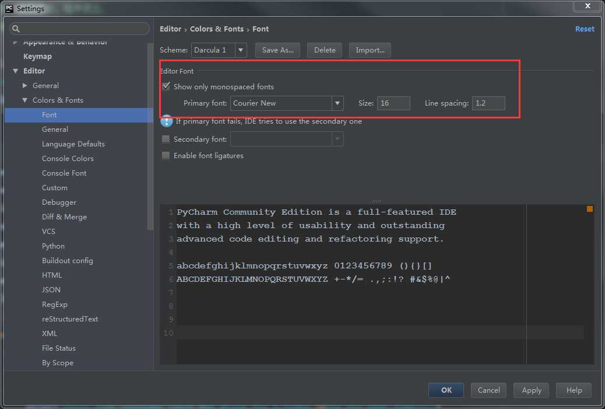Toggle Show only monospaced fonts checkbox
This screenshot has width=605, height=409.
coord(166,86)
